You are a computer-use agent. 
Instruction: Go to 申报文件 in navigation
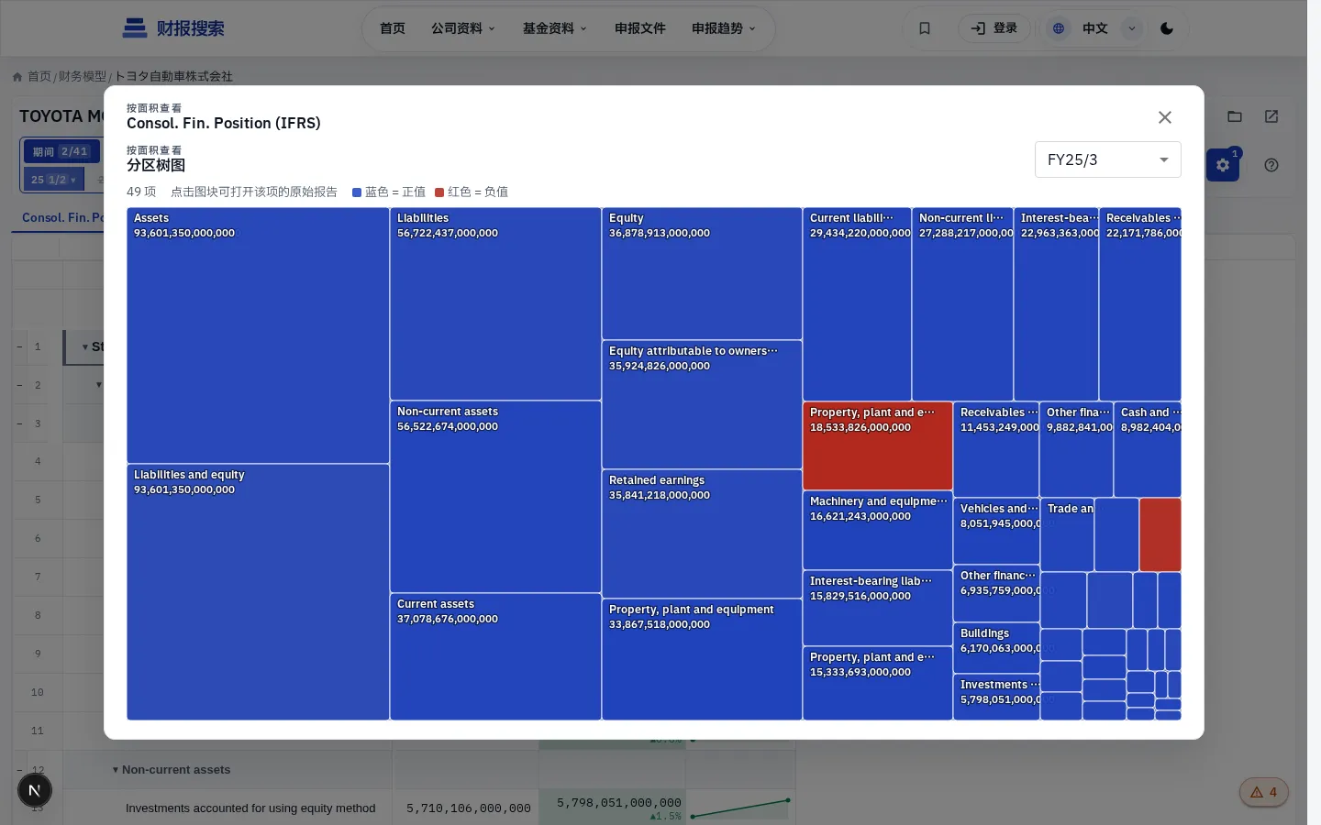click(x=640, y=28)
